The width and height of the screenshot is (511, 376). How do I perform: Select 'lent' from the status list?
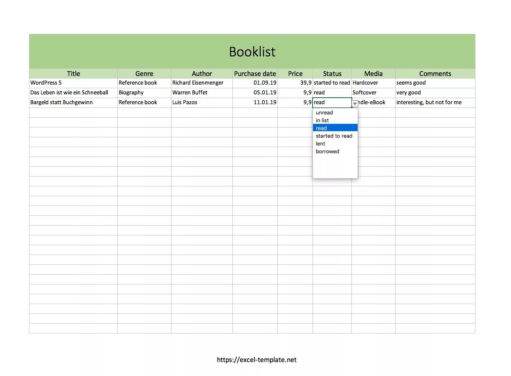click(x=335, y=143)
